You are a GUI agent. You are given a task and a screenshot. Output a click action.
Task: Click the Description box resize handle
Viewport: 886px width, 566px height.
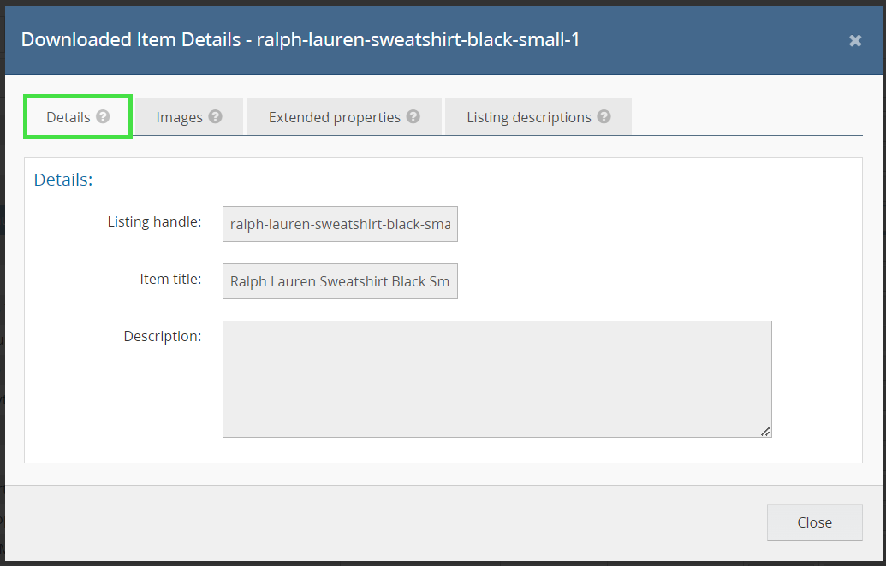tap(765, 431)
